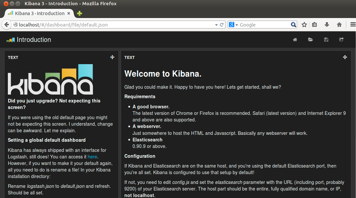This screenshot has width=356, height=198.
Task: Open Firefox hamburger menu
Action: point(353,25)
